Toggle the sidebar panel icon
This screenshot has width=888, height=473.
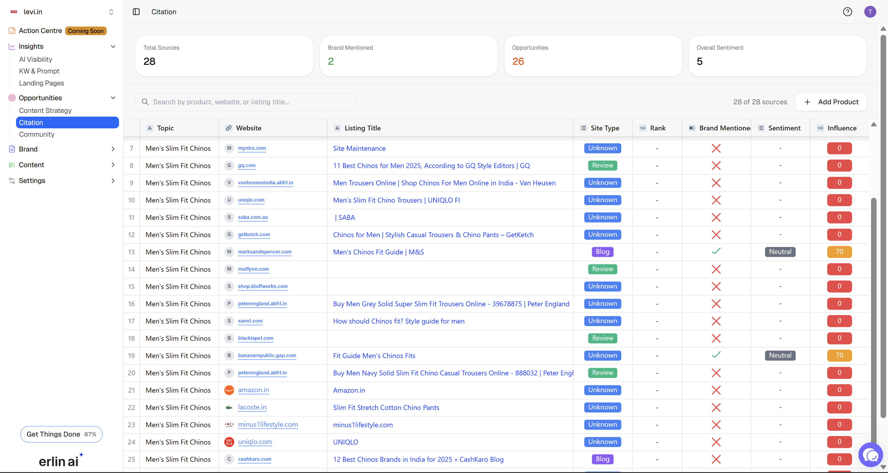(136, 12)
